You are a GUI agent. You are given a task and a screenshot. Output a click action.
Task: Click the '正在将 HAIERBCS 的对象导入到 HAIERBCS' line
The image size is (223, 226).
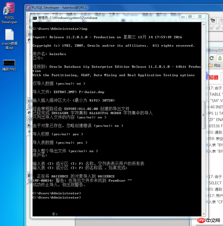tap(74, 176)
